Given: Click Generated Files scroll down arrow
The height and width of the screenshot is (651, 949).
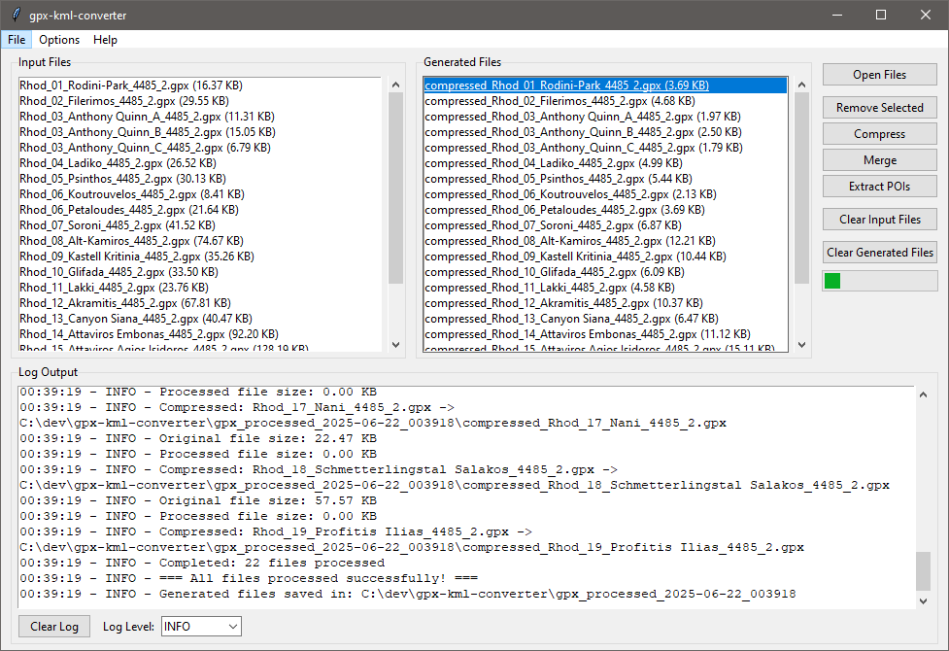Looking at the screenshot, I should (x=802, y=345).
